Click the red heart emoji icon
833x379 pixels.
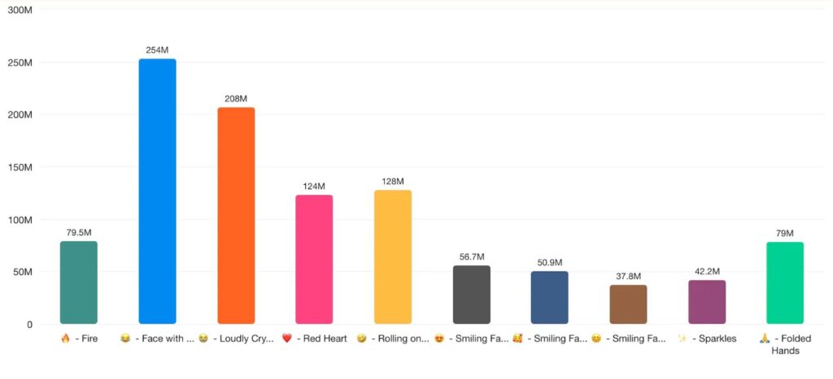click(287, 338)
